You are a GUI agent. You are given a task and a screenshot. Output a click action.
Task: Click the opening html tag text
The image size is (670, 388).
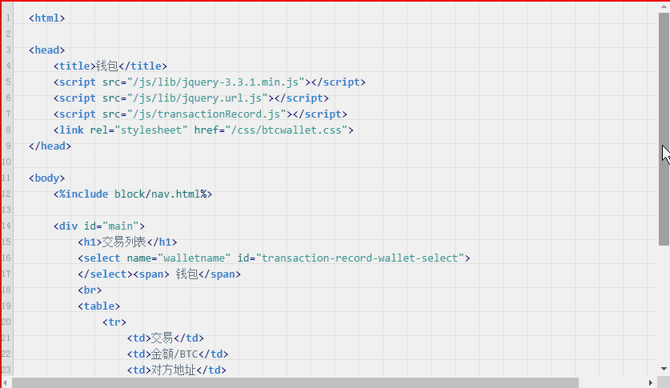point(46,18)
